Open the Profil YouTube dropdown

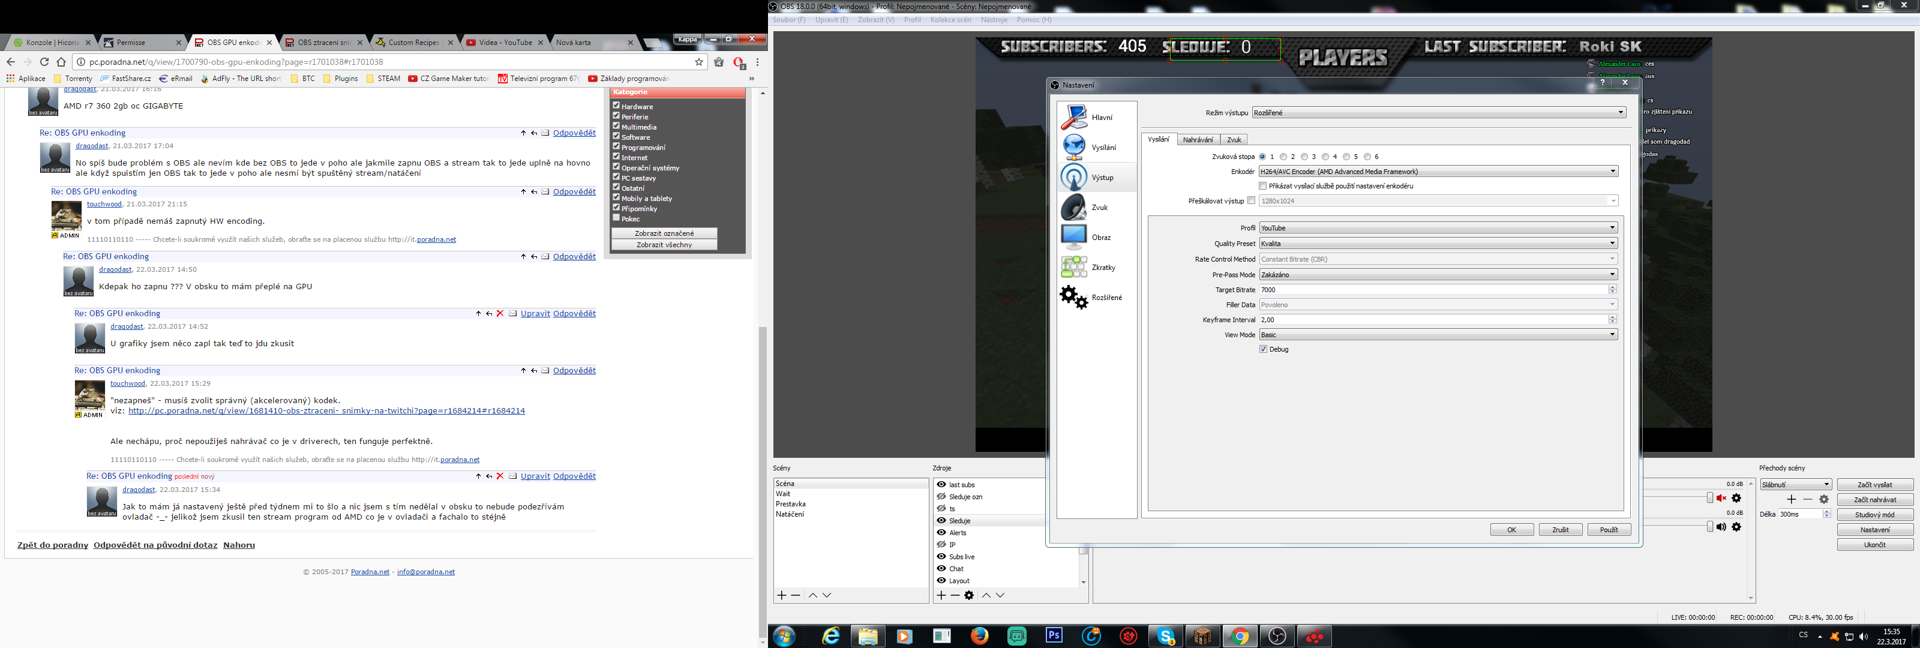(x=1439, y=228)
